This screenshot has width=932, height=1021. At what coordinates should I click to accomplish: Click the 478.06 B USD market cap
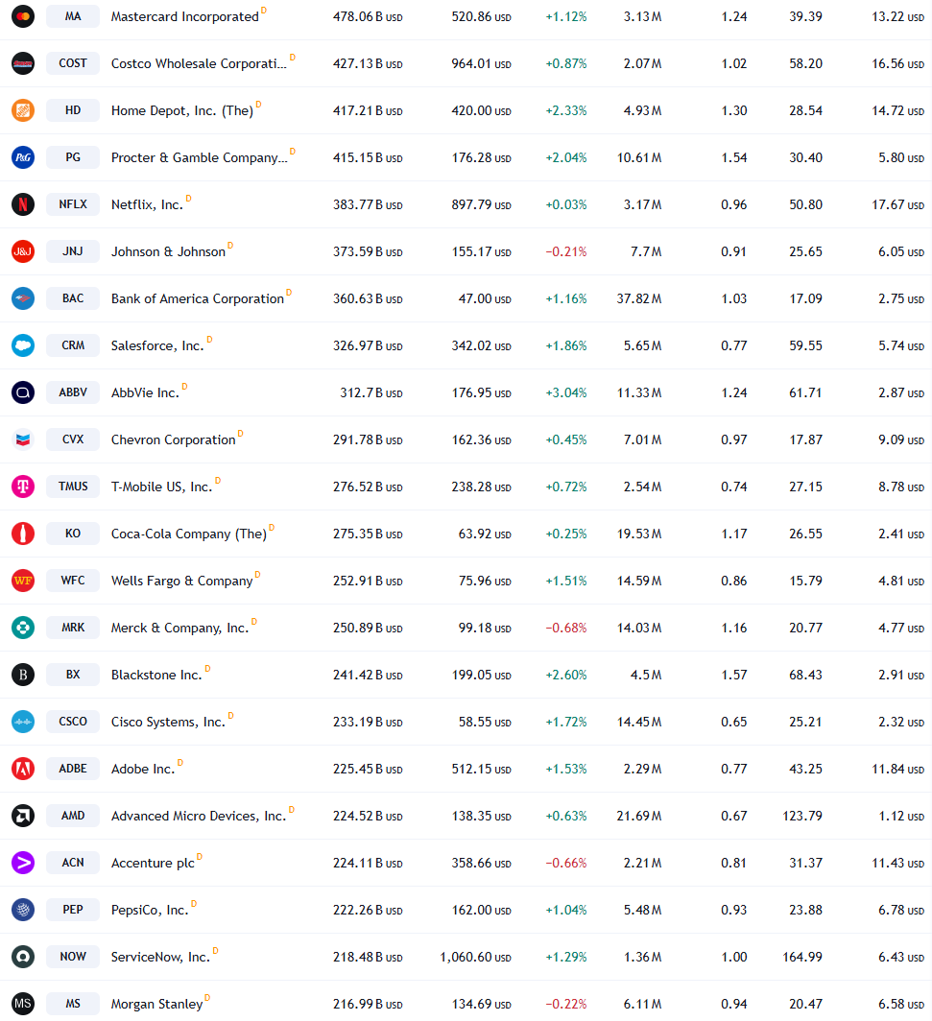click(368, 17)
